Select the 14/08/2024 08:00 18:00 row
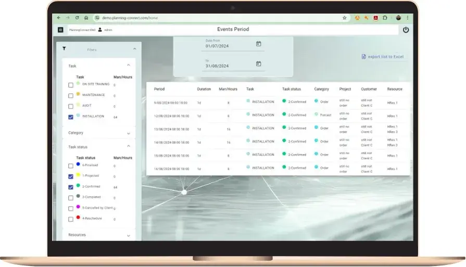 [x=278, y=143]
